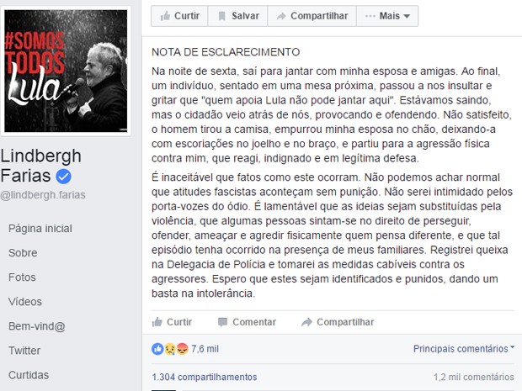Click the verified badge next to Farias

[64, 177]
